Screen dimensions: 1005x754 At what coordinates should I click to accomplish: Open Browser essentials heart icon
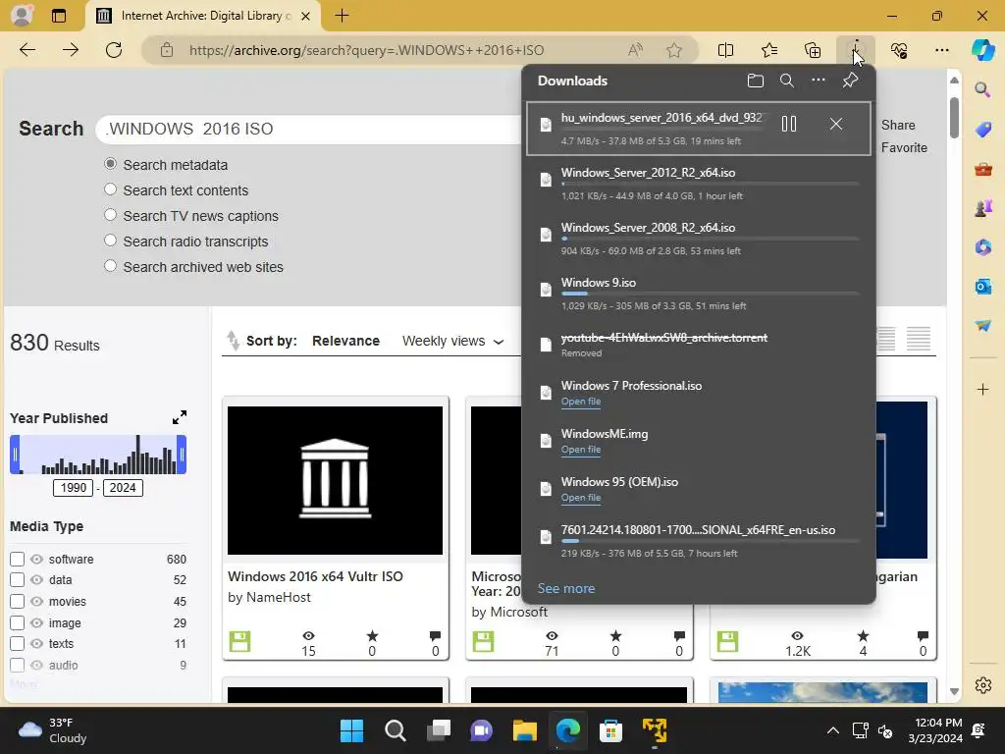[899, 50]
